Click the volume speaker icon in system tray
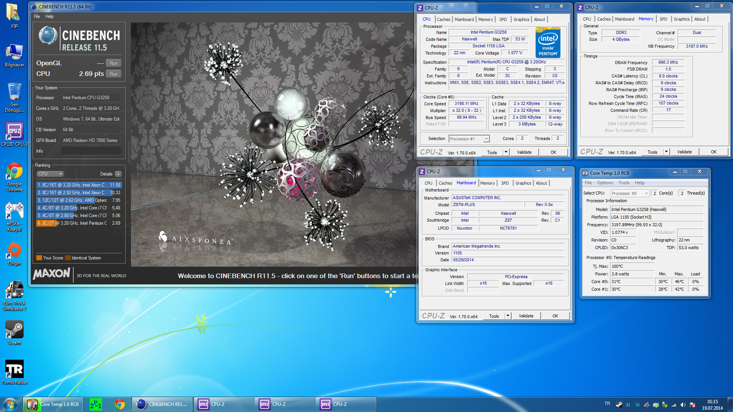 pos(683,405)
